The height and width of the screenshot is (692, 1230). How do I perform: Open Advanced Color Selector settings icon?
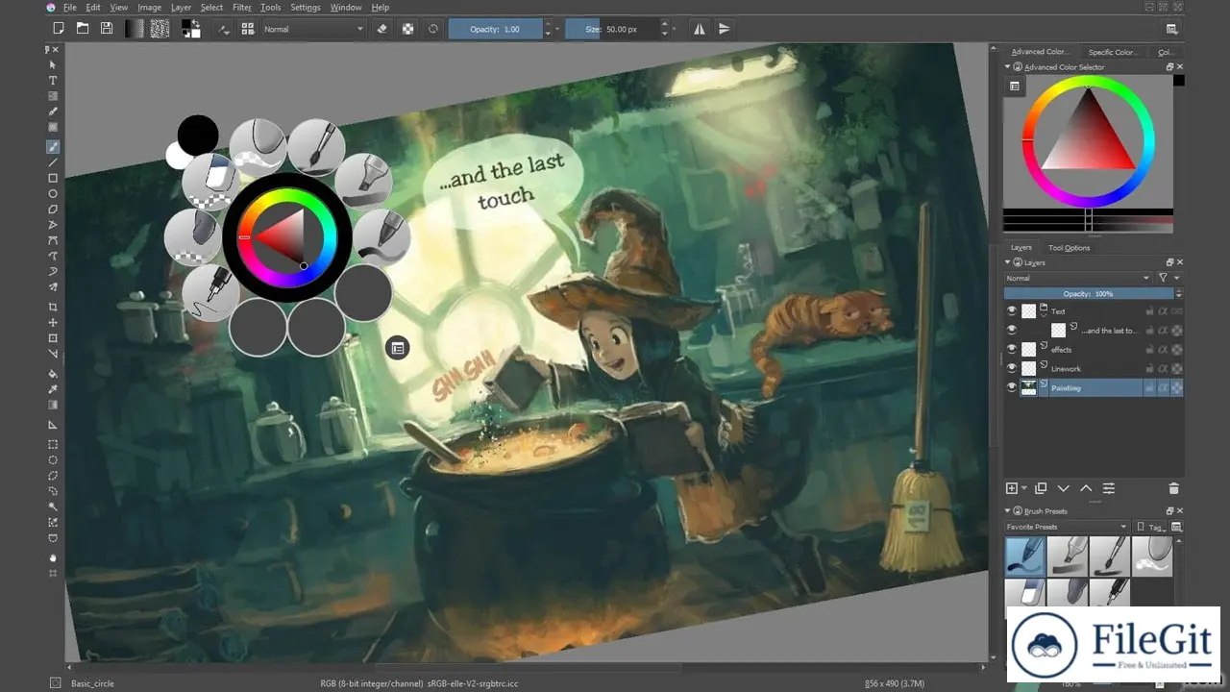click(x=1014, y=86)
